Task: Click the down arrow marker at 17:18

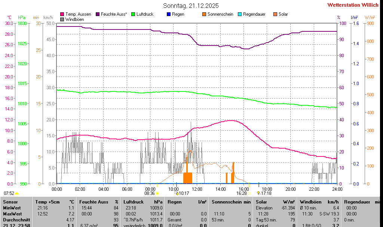Action: point(258,193)
